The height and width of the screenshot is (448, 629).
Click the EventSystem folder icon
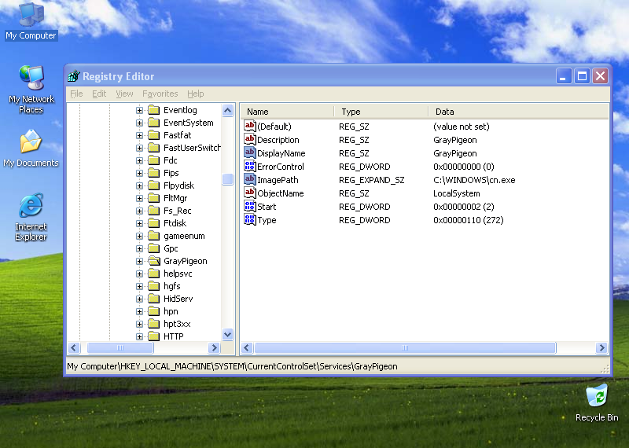[x=154, y=123]
